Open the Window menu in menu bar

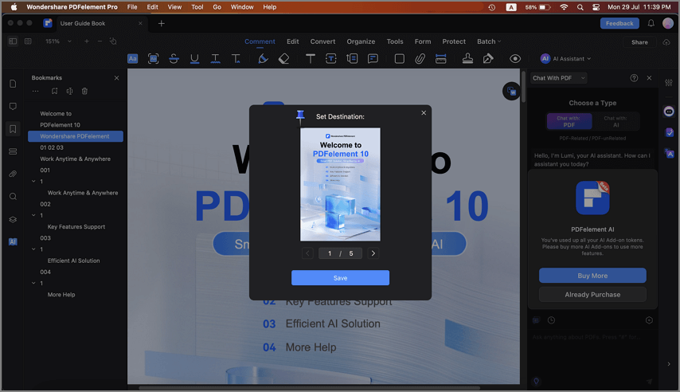coord(242,7)
